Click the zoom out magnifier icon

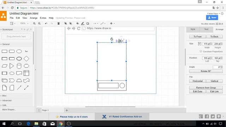tap(39, 24)
